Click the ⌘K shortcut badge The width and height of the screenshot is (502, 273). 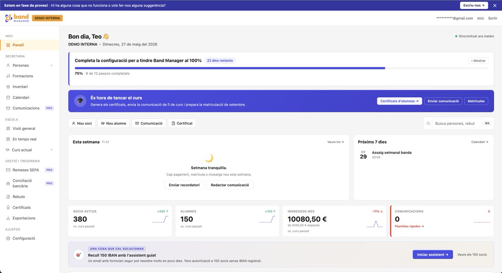pyautogui.click(x=487, y=124)
